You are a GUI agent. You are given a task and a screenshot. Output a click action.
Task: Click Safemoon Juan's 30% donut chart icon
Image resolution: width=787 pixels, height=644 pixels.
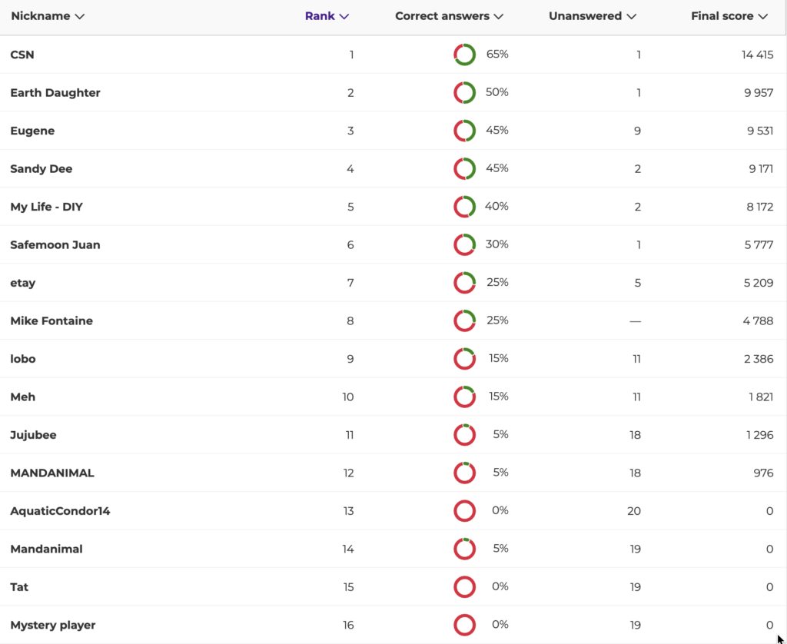tap(464, 244)
